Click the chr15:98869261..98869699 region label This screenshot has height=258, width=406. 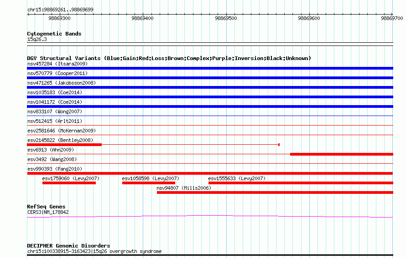click(60, 10)
